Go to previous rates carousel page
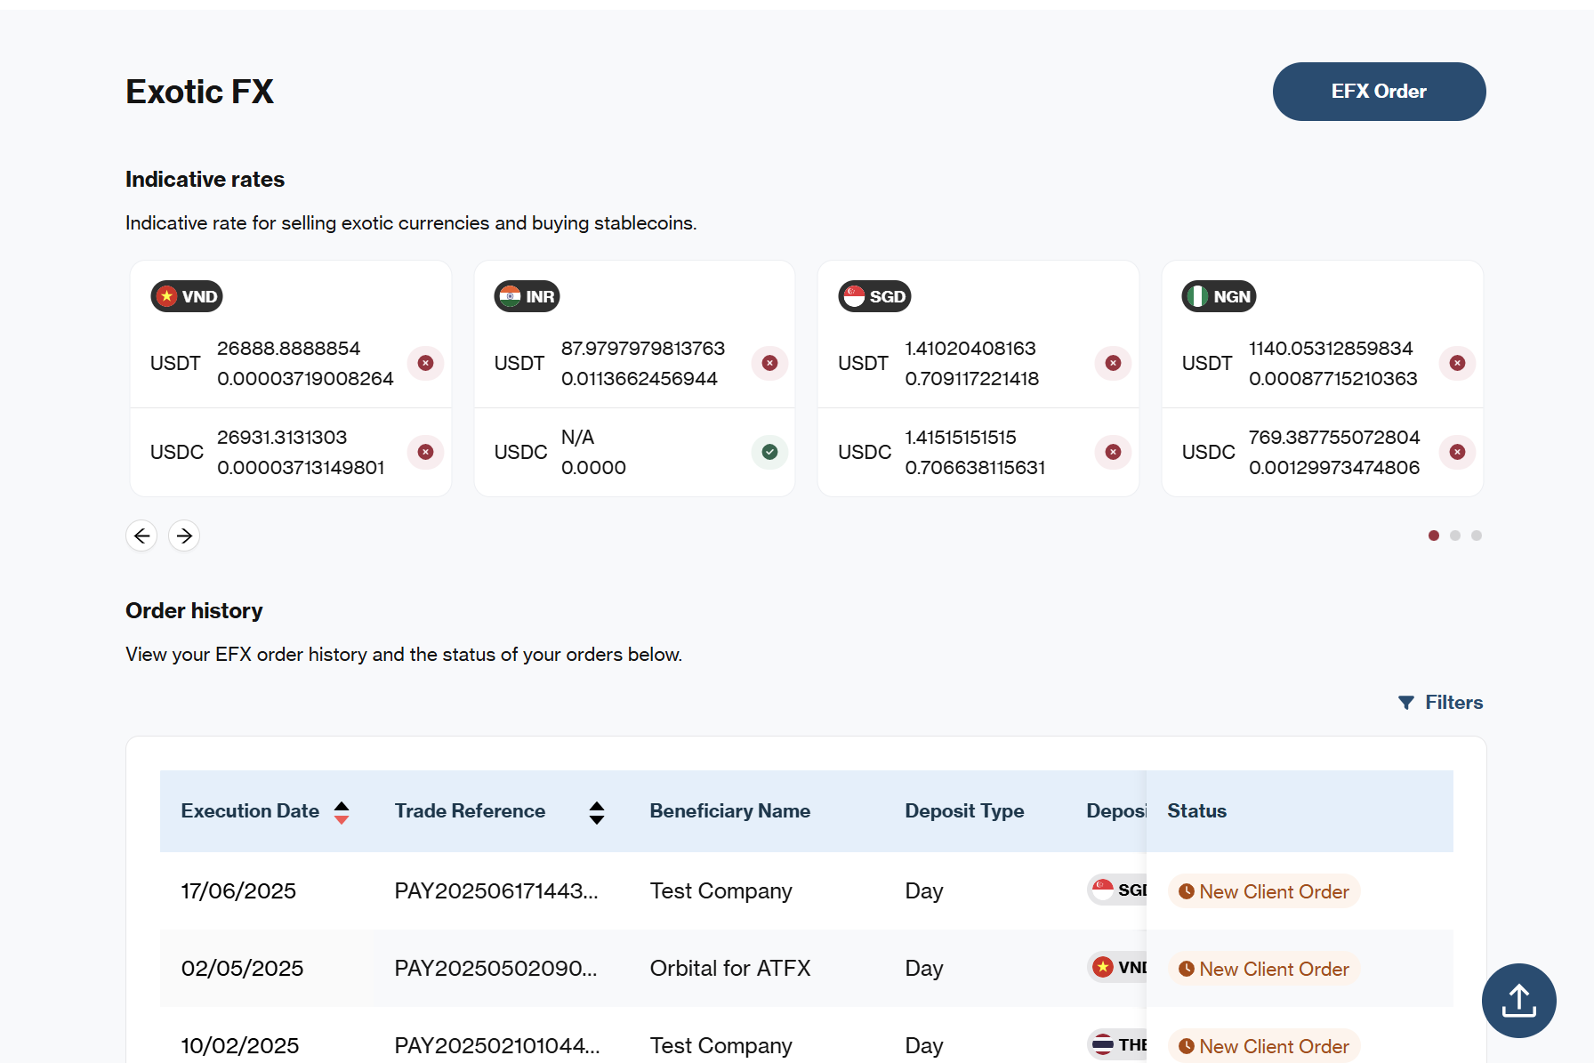The image size is (1594, 1063). 141,536
